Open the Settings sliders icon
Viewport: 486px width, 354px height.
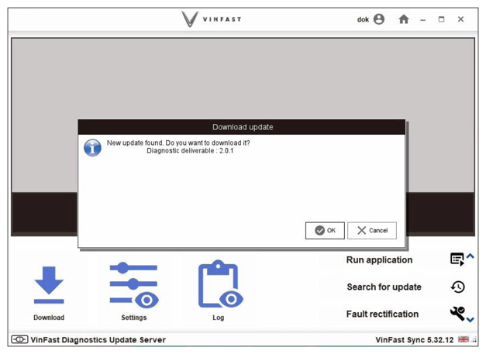(x=134, y=285)
